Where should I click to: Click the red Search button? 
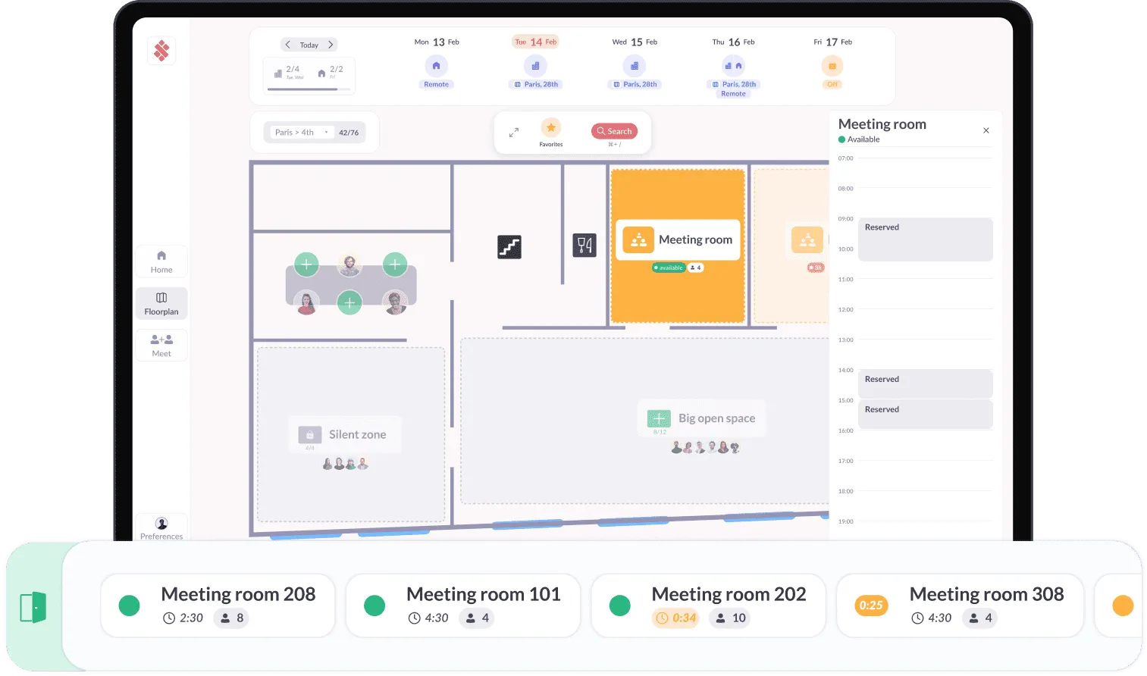tap(614, 131)
